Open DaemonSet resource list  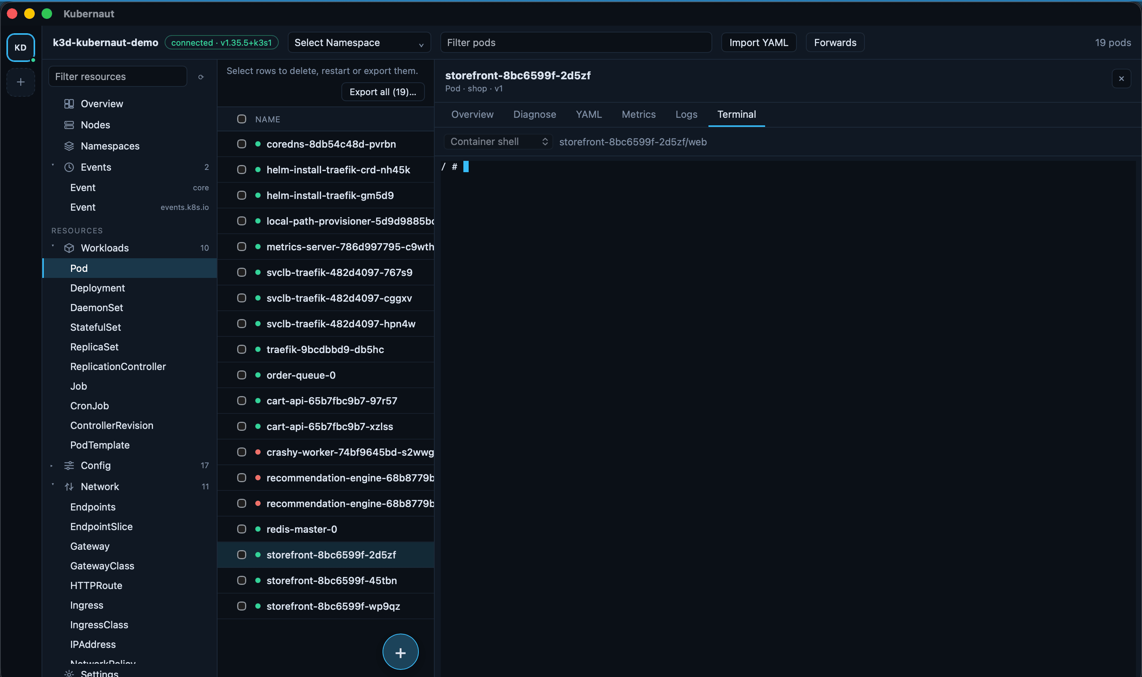pos(130,307)
